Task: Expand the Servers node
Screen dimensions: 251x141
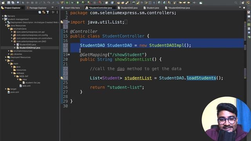Action: click(3, 16)
